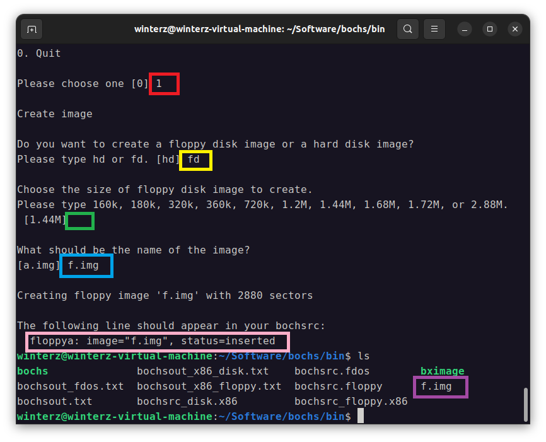The width and height of the screenshot is (546, 442).
Task: Place the cursor at the active prompt
Action: pyautogui.click(x=361, y=415)
